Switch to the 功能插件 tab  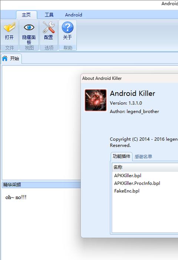point(121,156)
